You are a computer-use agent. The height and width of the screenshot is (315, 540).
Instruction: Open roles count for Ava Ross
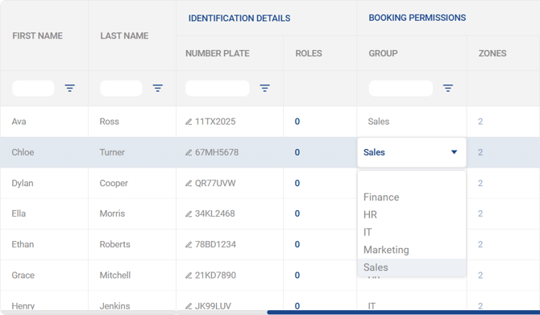pyautogui.click(x=297, y=122)
